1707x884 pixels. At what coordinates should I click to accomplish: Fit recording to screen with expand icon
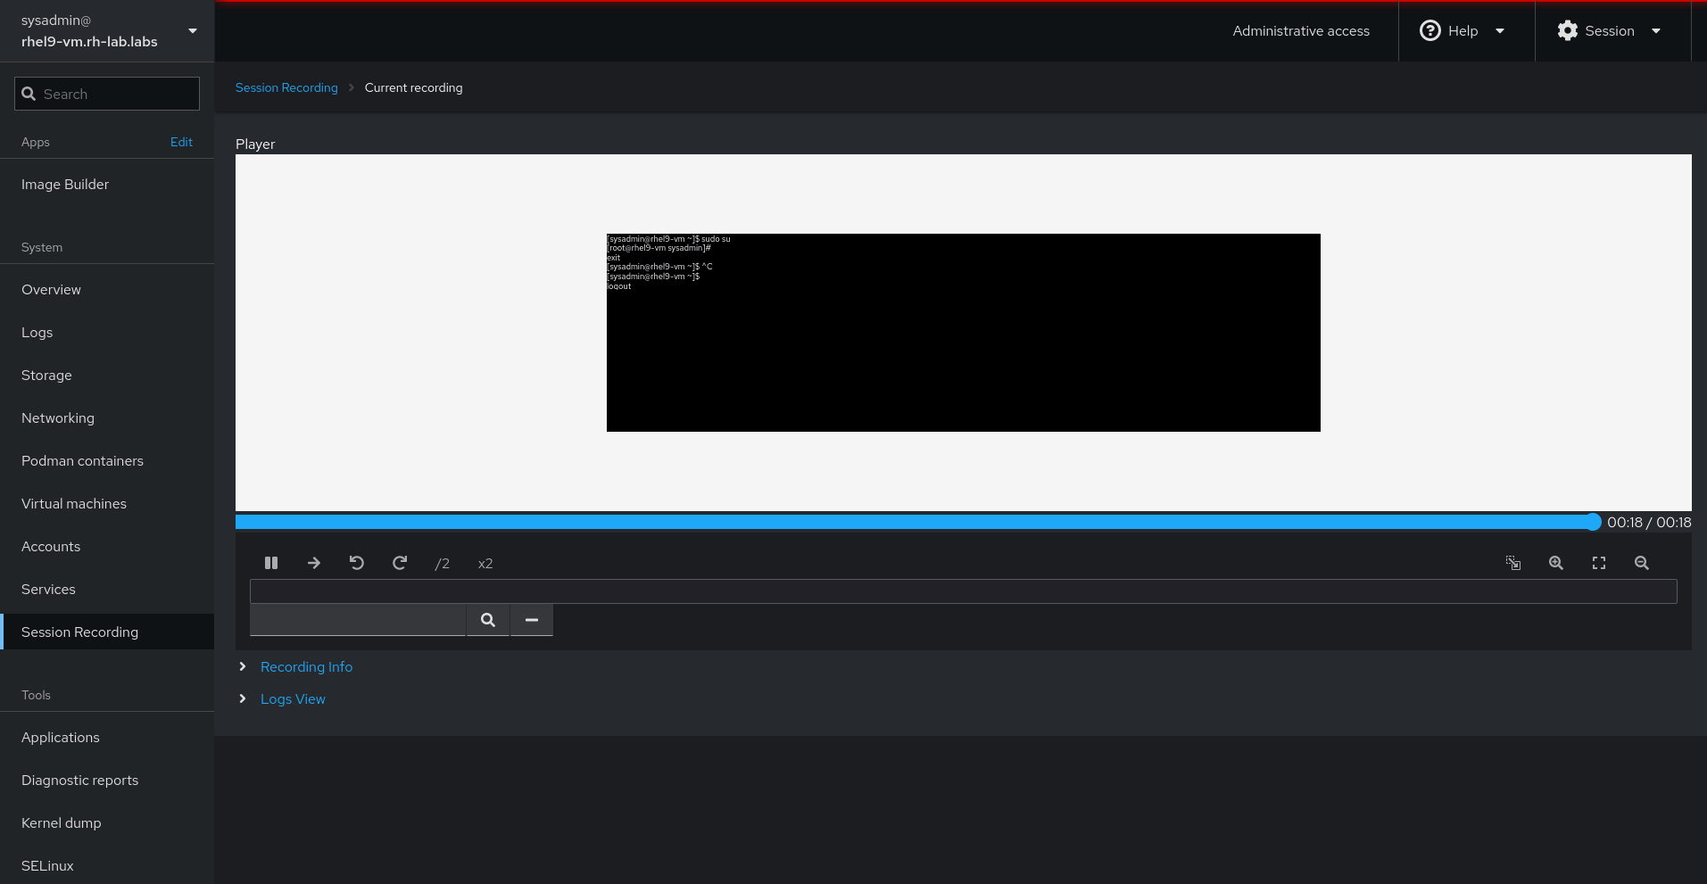[x=1599, y=563]
